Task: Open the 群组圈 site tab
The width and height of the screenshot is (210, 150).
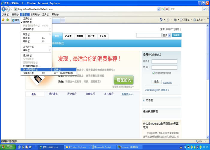Action: click(80, 36)
